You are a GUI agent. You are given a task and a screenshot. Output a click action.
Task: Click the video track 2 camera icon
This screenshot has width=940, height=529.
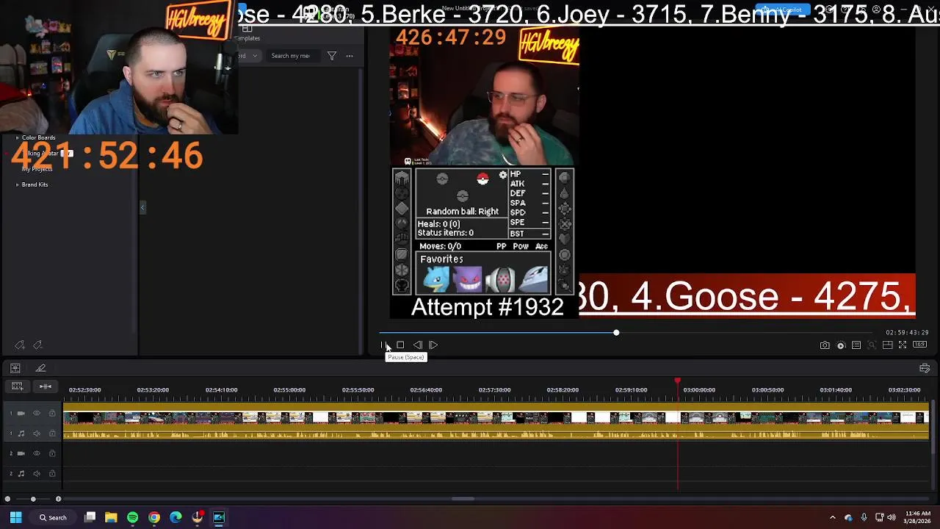21,454
